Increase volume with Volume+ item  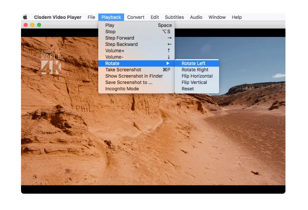(x=136, y=51)
